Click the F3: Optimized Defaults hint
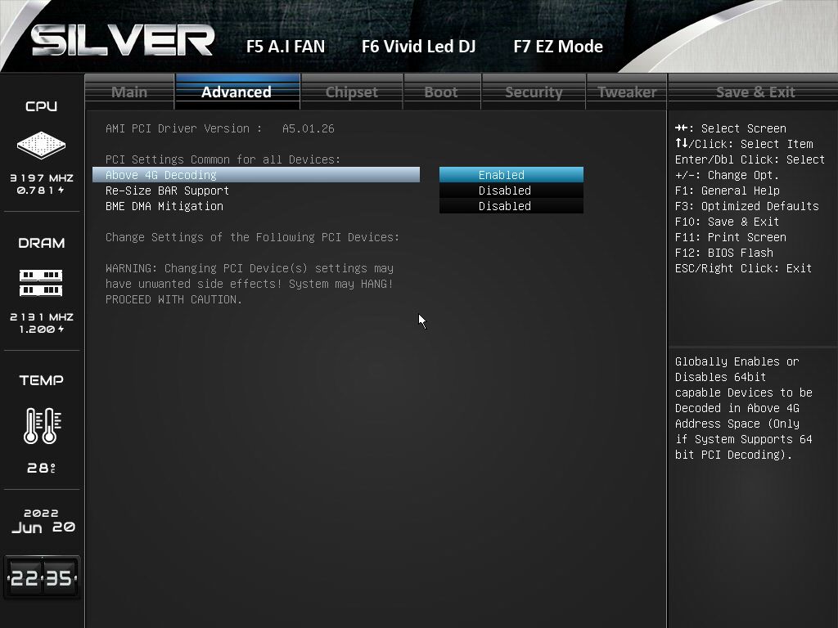Viewport: 838px width, 628px height. pyautogui.click(x=746, y=205)
